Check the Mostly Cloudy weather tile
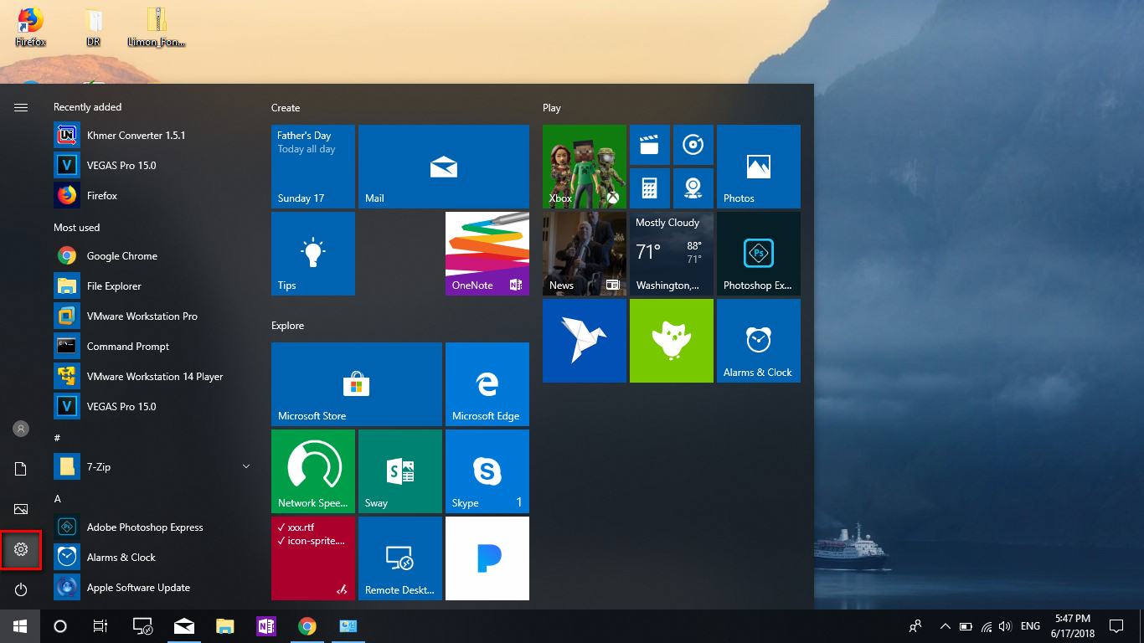This screenshot has height=643, width=1144. pyautogui.click(x=671, y=254)
